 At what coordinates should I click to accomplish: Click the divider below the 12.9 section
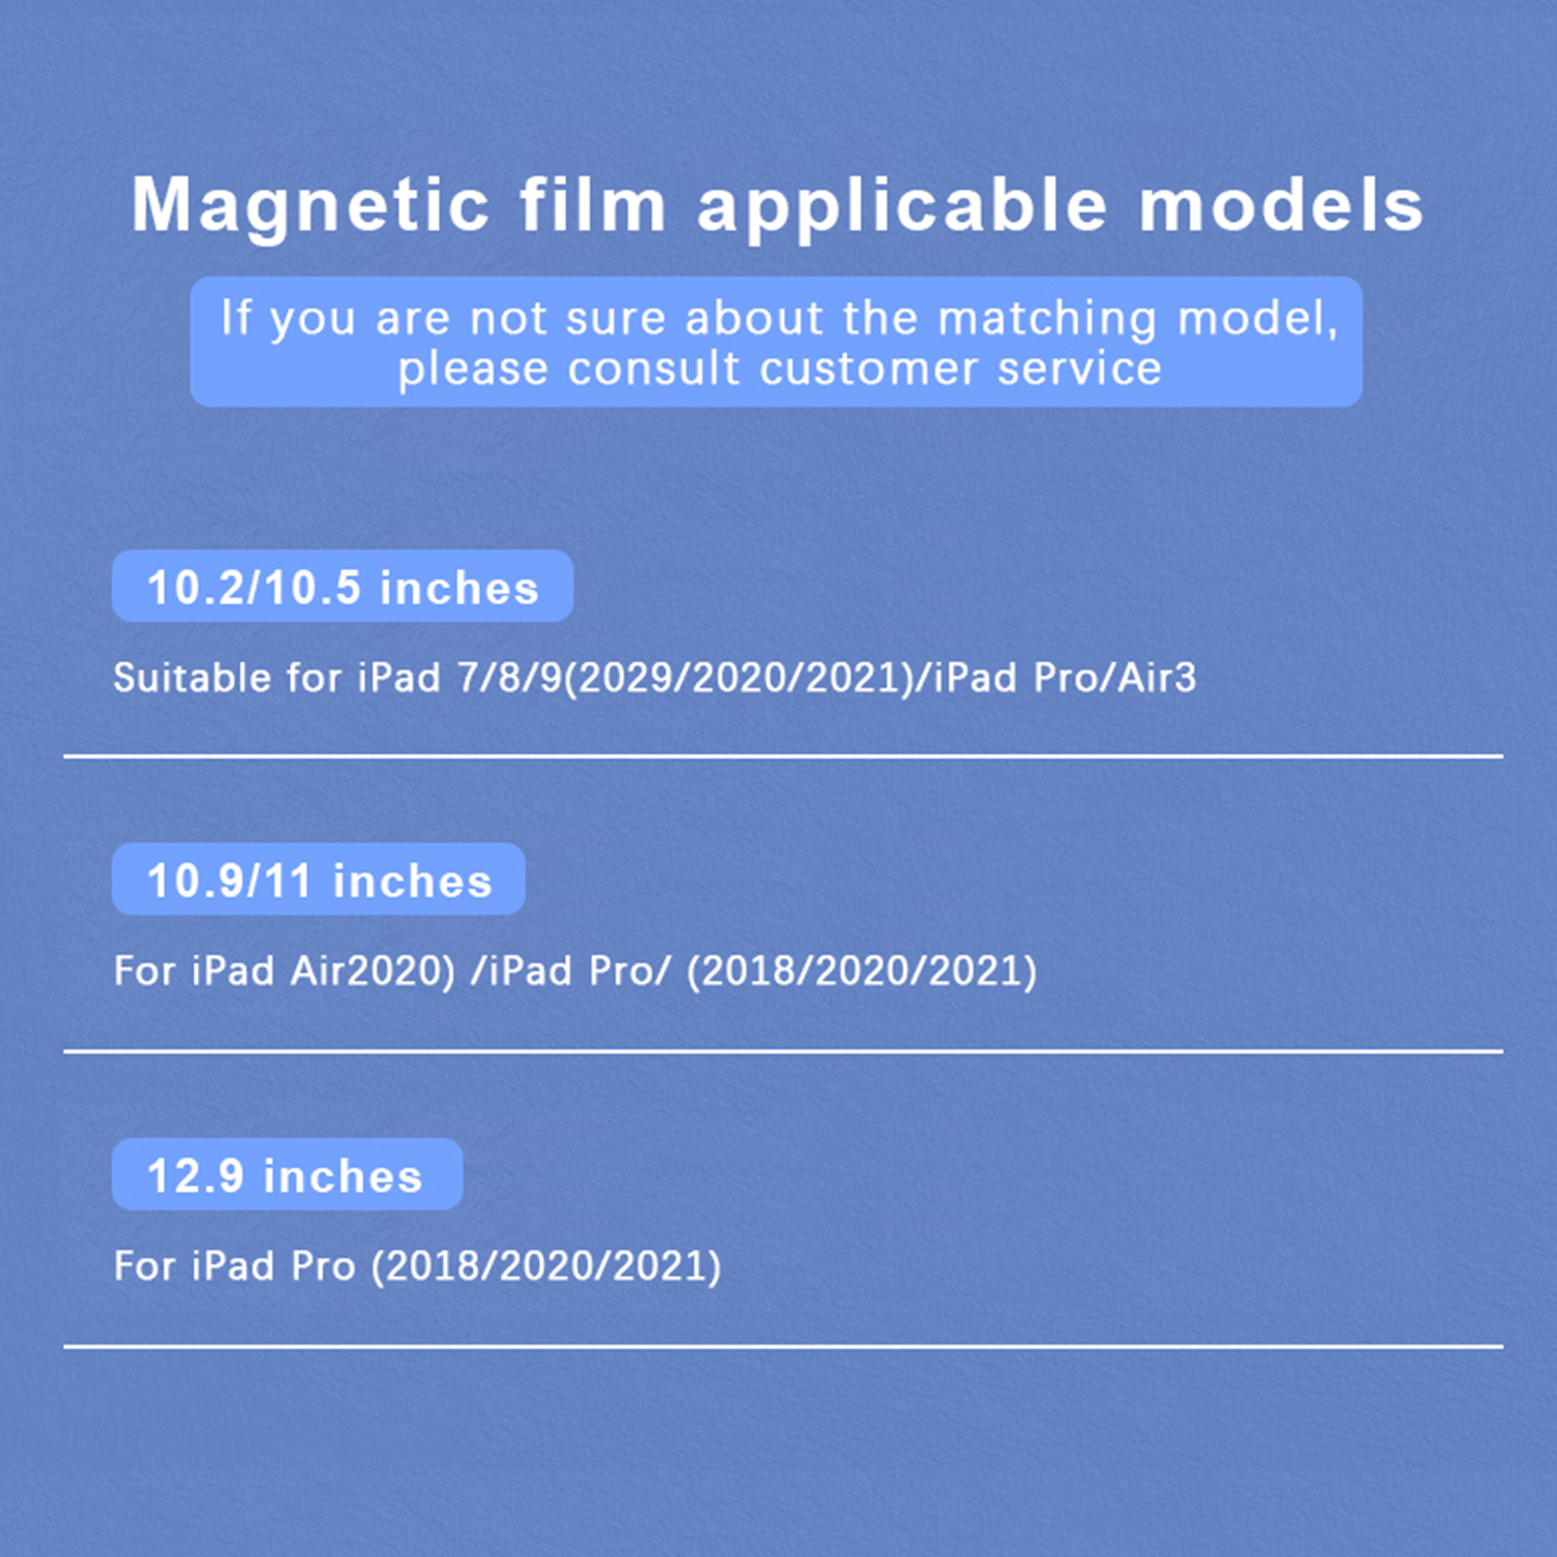[x=782, y=1348]
